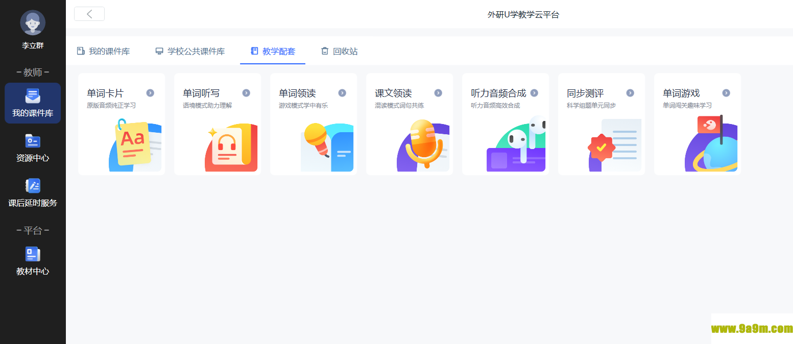Open 我的课件库 in the sidebar
The width and height of the screenshot is (793, 344).
[x=33, y=103]
